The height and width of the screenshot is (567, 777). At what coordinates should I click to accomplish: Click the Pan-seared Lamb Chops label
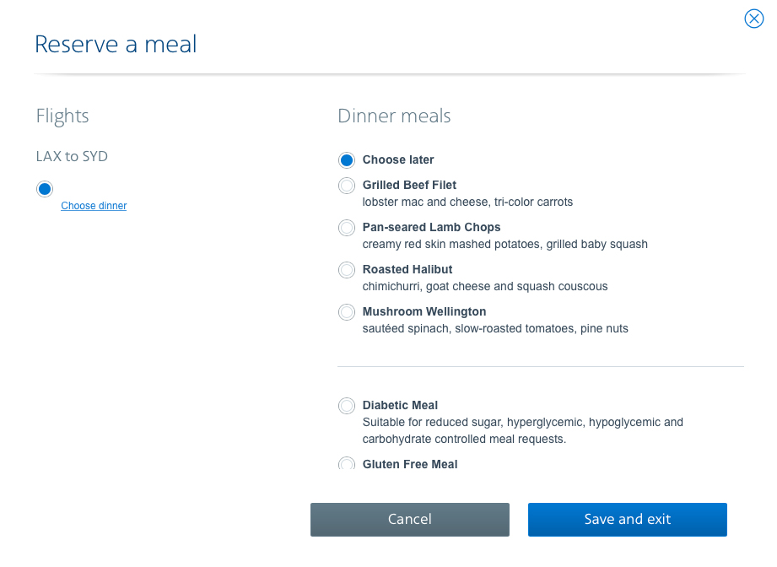[x=432, y=227]
